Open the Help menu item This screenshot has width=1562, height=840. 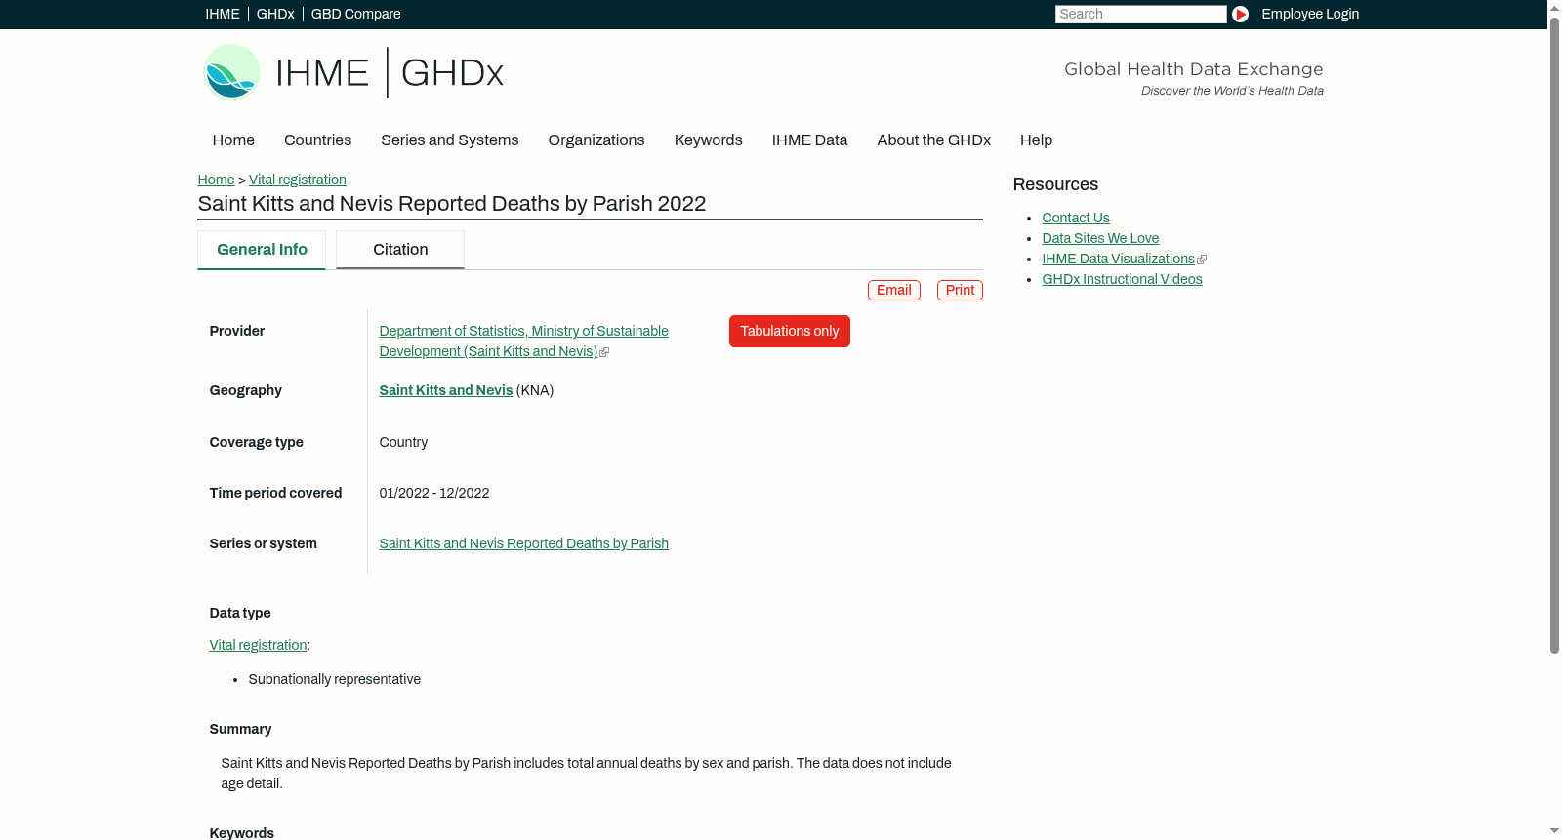coord(1036,140)
